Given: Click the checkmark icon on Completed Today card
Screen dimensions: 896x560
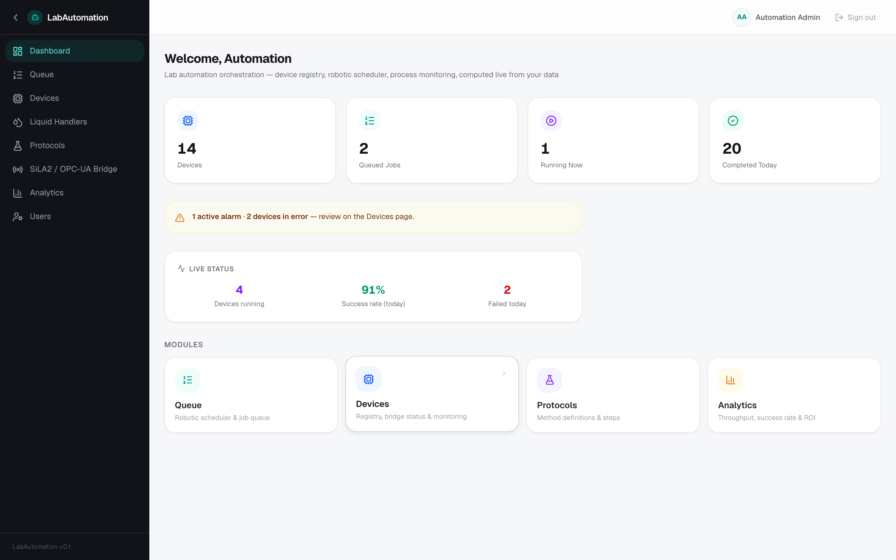Looking at the screenshot, I should [x=733, y=121].
